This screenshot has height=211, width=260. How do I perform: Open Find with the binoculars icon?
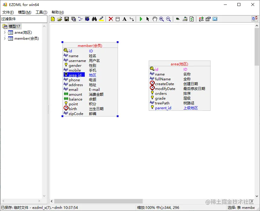pos(94,19)
